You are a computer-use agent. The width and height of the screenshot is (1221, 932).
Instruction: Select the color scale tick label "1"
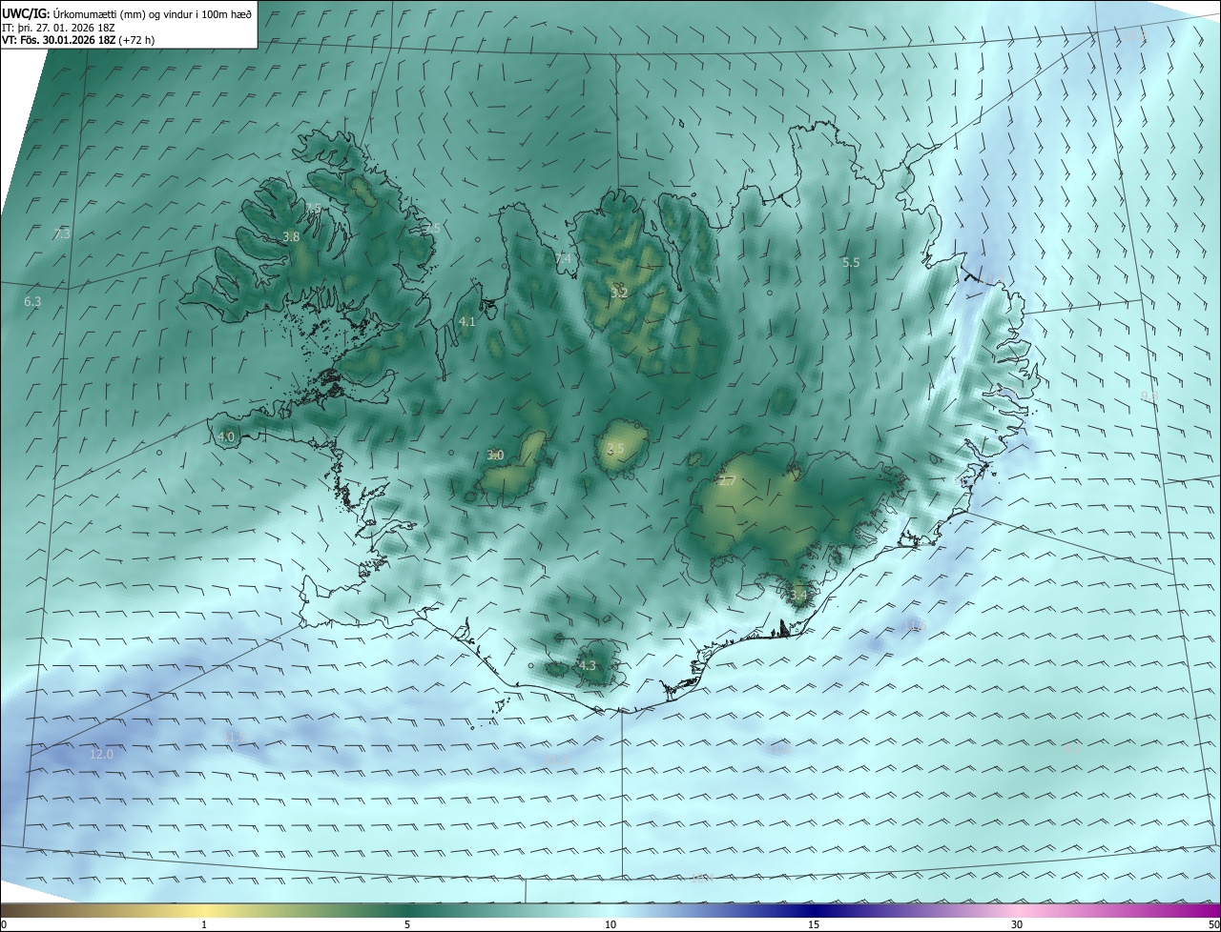click(204, 925)
